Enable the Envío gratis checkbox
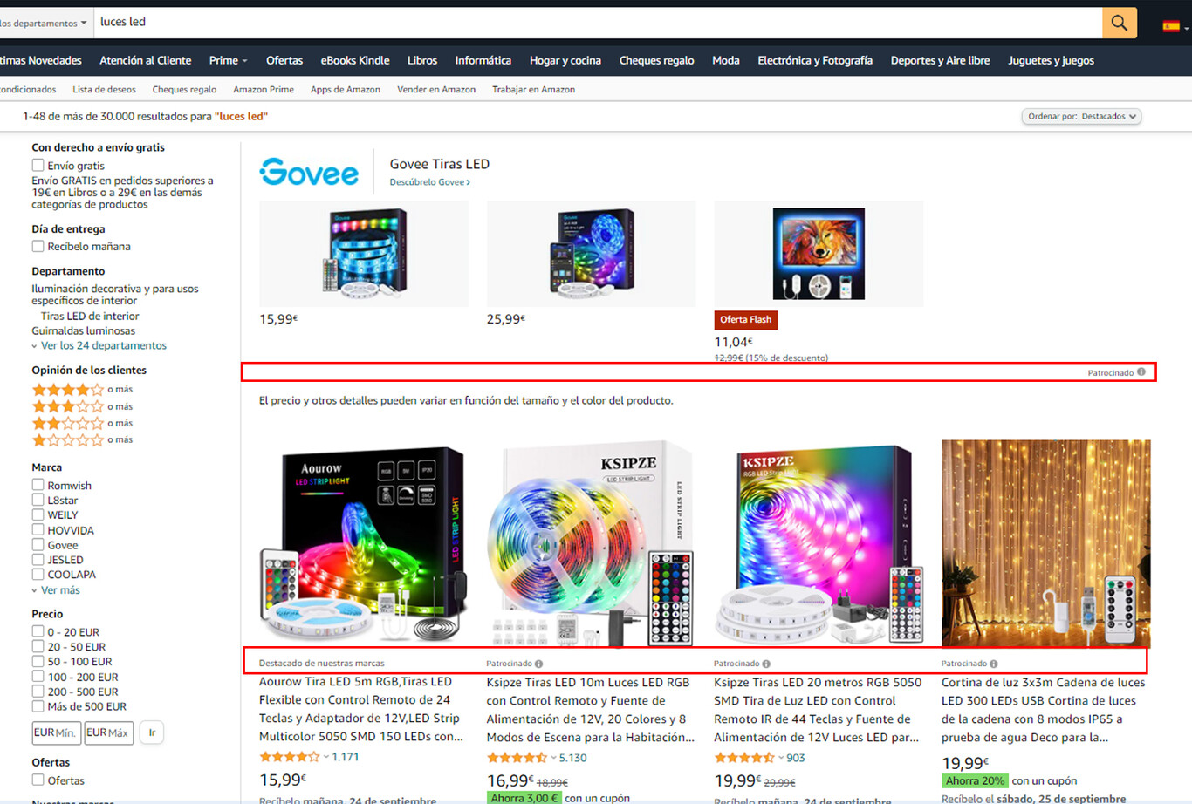 38,165
